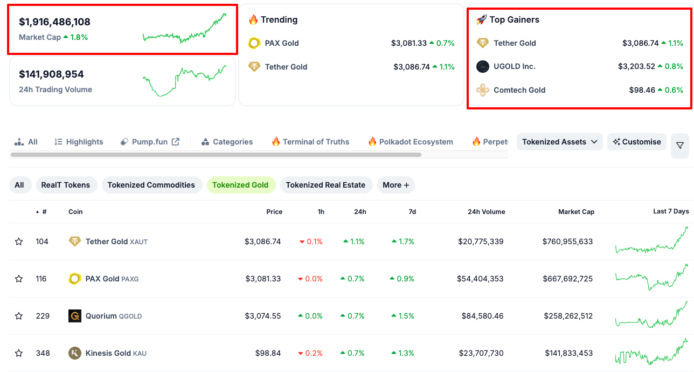Click fire icon beside Terminal of Truths
694x372 pixels.
tap(276, 142)
